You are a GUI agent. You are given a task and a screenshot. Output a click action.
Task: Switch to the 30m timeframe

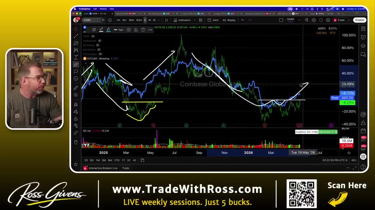pos(131,20)
